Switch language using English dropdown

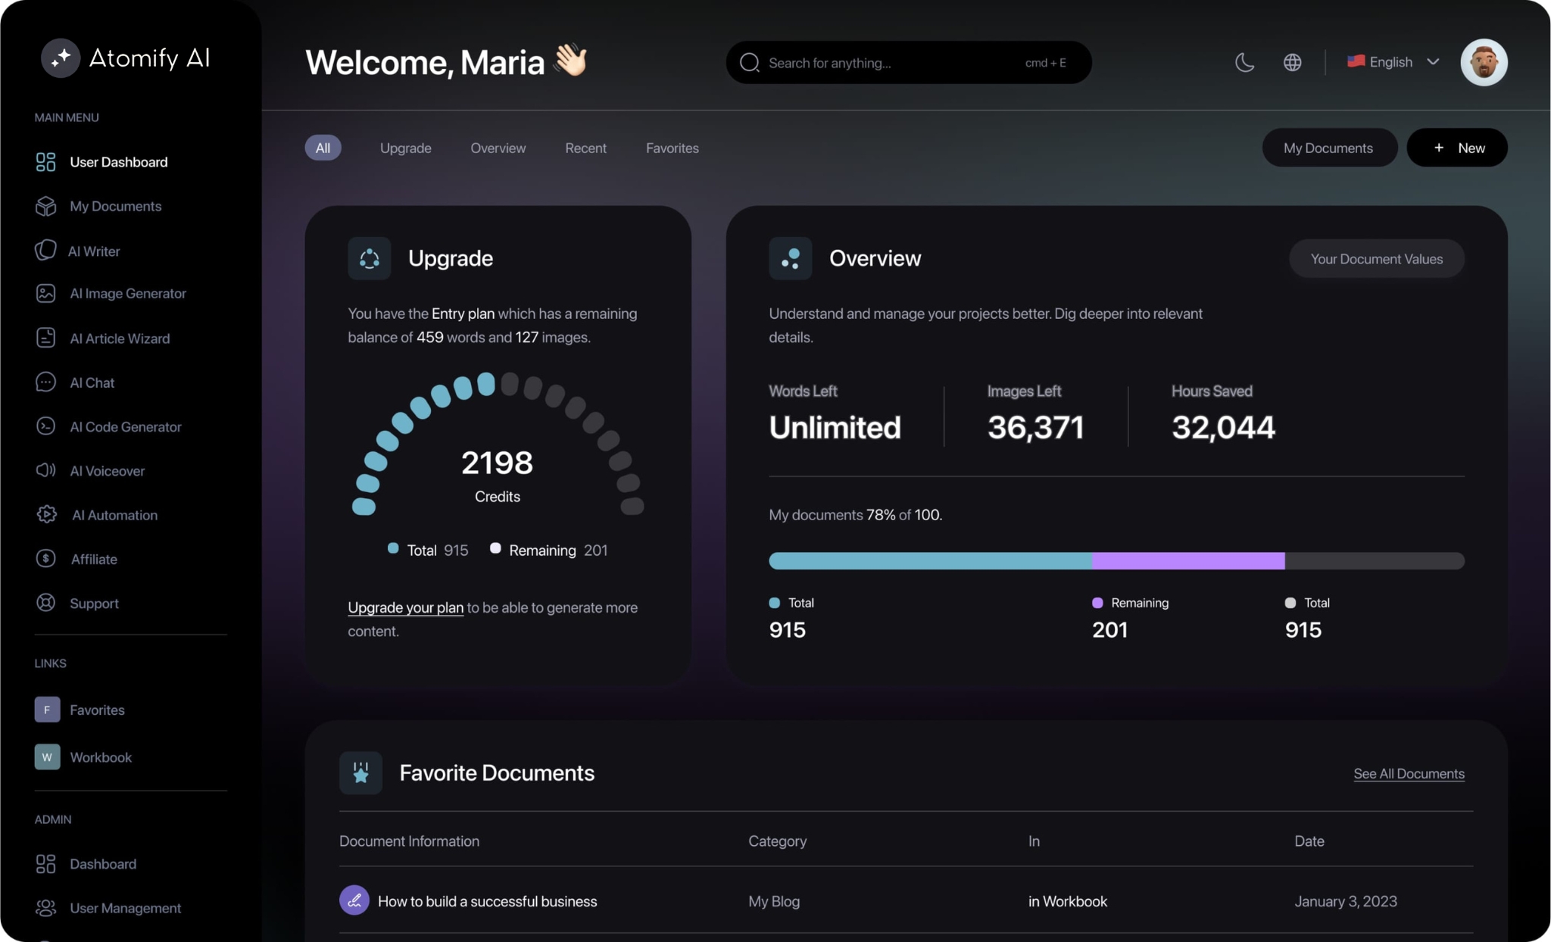[1391, 61]
